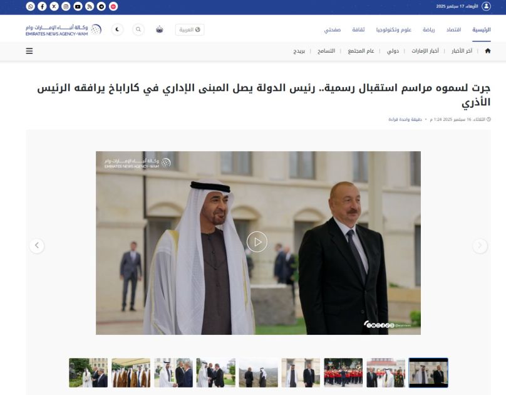Open the WhatsApp social icon
Screen dimensions: 506x395
click(30, 6)
